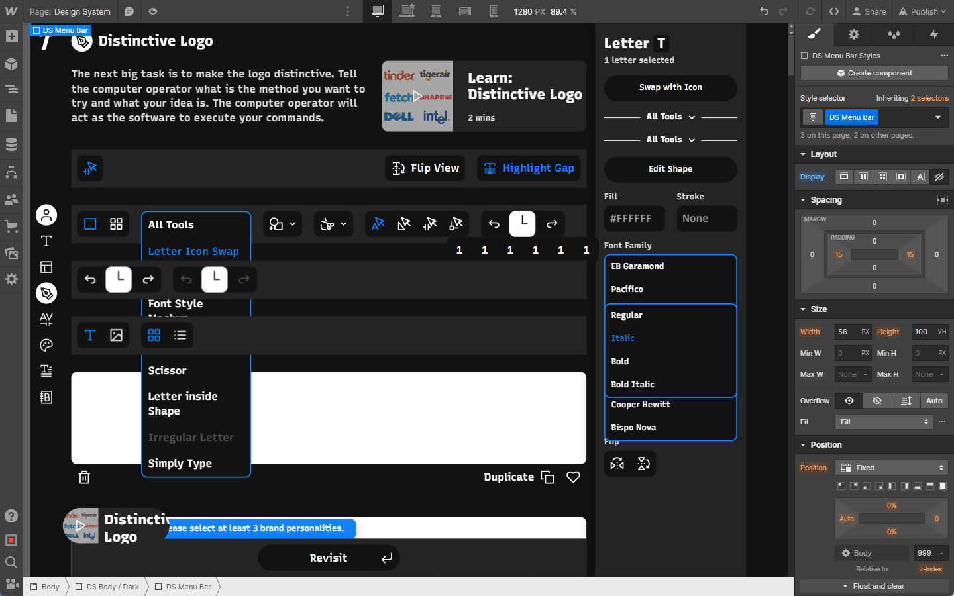Click the trash delete icon
This screenshot has width=954, height=596.
tap(84, 477)
